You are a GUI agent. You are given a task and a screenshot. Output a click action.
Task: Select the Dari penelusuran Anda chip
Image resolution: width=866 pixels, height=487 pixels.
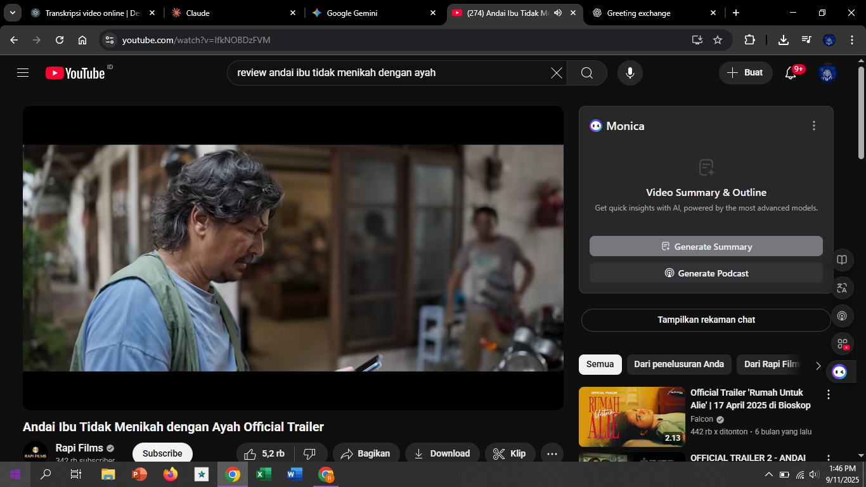coord(679,364)
